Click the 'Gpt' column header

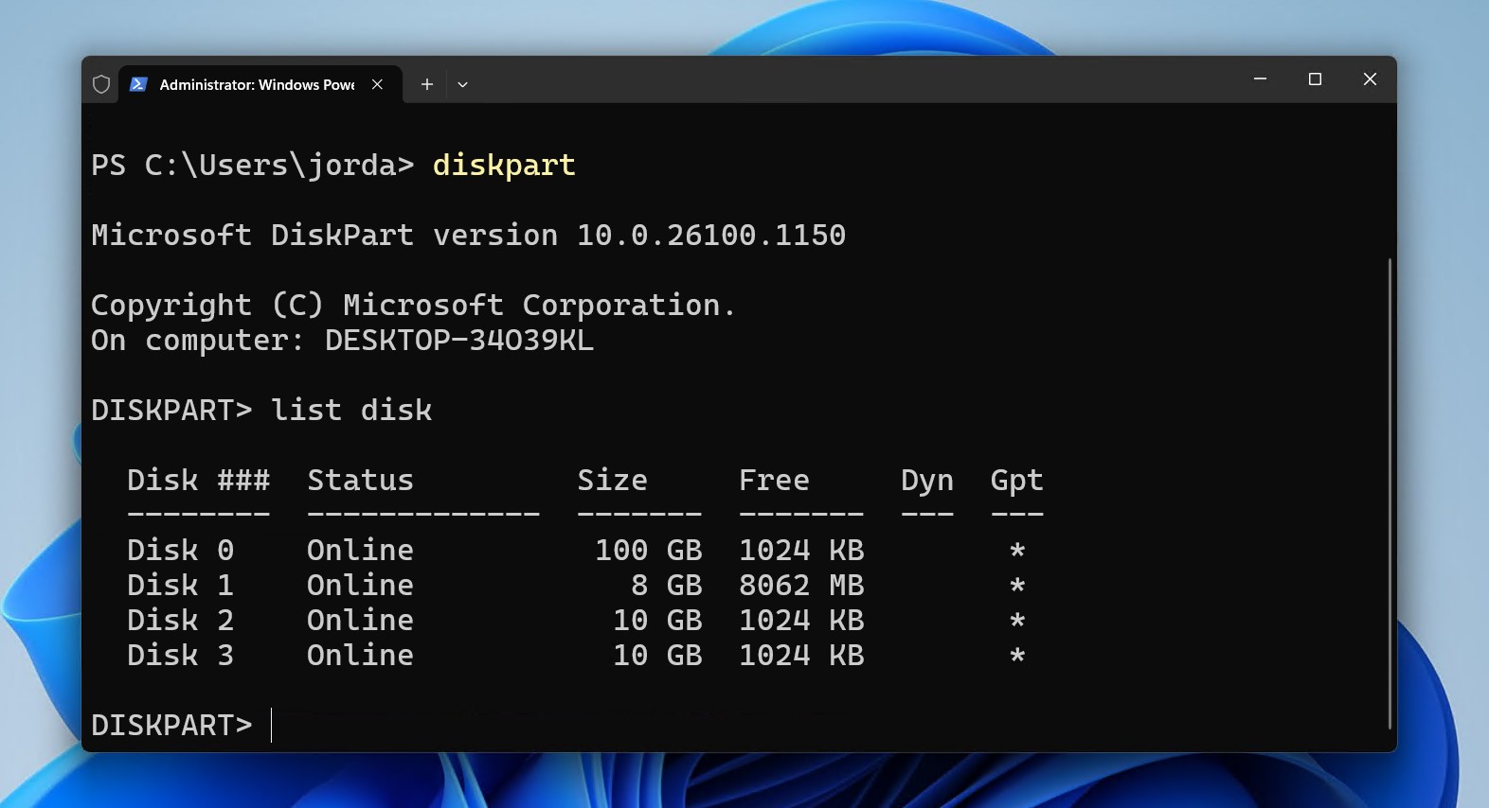point(1017,482)
